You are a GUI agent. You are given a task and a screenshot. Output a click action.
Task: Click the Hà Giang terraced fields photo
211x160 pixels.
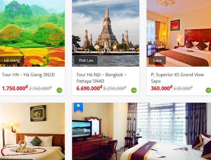pos(32,33)
